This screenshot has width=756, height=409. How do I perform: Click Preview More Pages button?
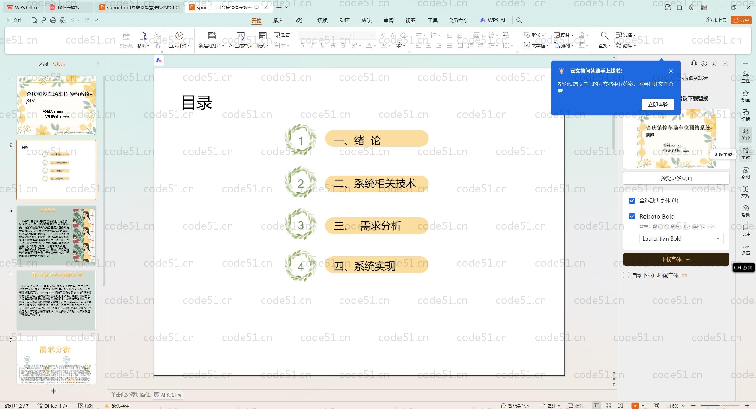coord(676,178)
